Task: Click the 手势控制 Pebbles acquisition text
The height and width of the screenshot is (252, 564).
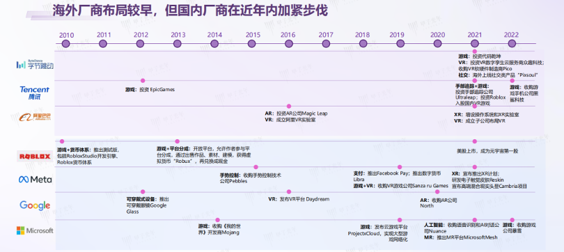Action: pyautogui.click(x=251, y=178)
